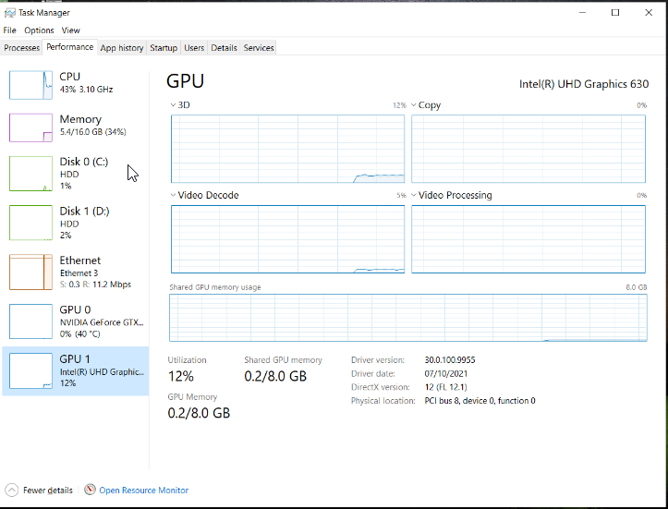
Task: Select the CPU performance thumbnail graph
Action: pyautogui.click(x=30, y=85)
